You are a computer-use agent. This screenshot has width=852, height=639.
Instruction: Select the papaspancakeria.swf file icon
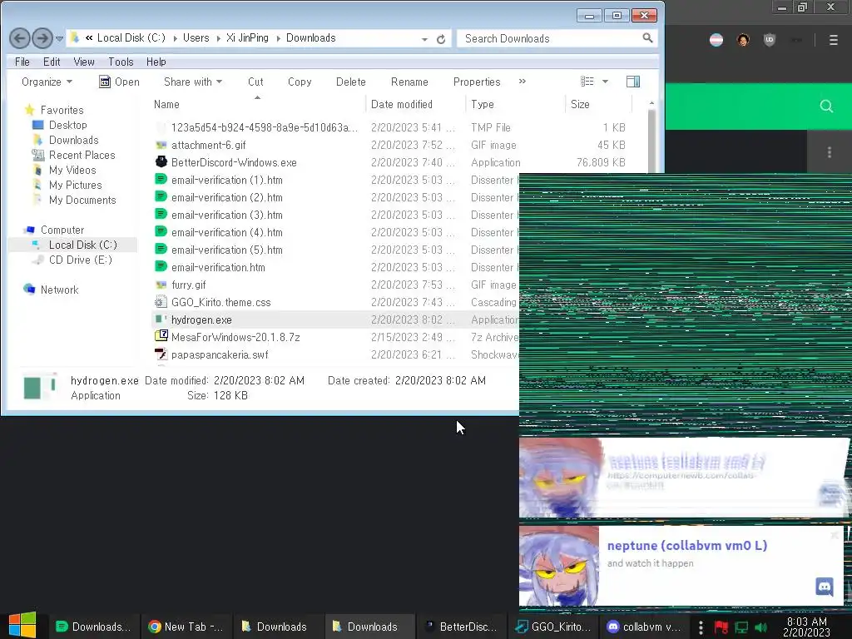click(161, 354)
